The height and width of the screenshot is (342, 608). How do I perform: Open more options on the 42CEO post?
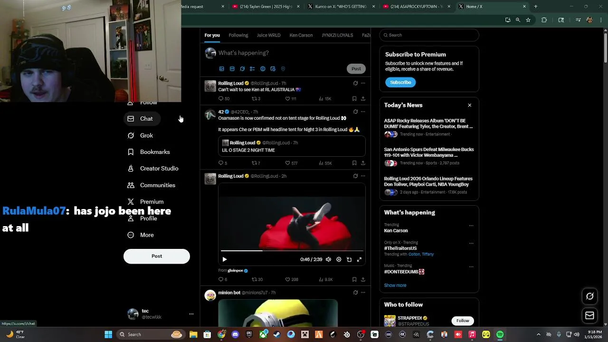tap(363, 112)
